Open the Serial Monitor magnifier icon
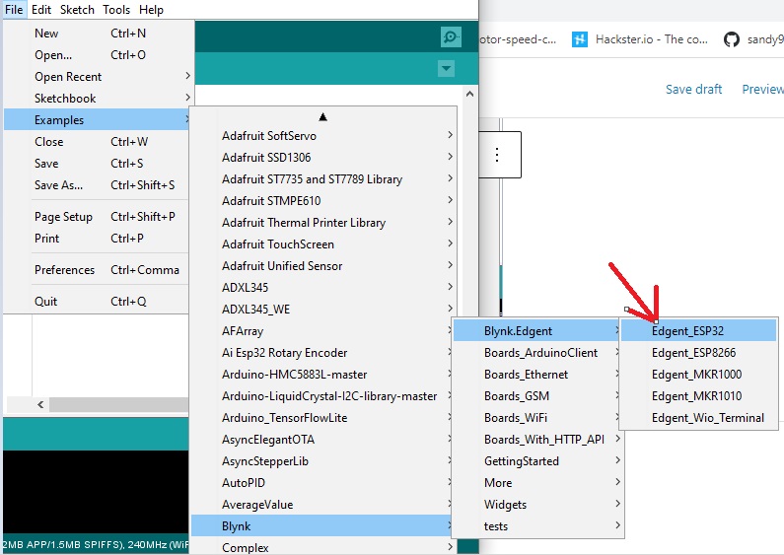 point(451,37)
